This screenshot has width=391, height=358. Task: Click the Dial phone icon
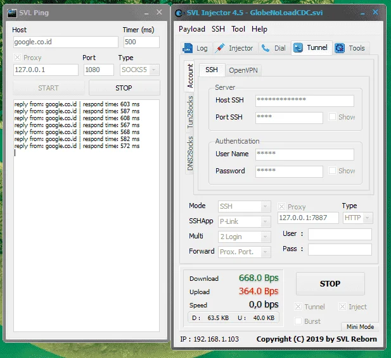tap(266, 48)
